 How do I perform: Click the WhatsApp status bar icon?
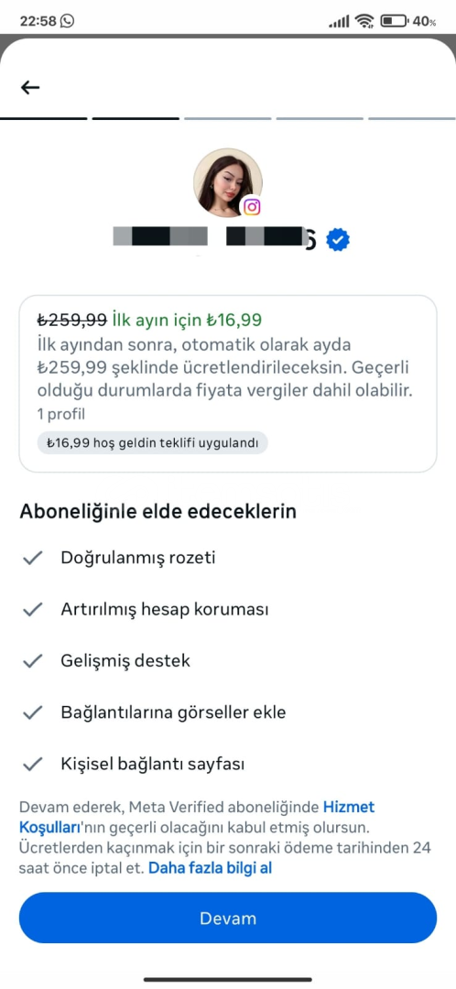pos(67,21)
